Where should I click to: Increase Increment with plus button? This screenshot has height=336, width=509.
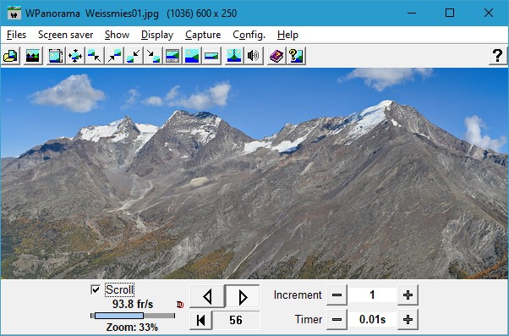tap(408, 295)
